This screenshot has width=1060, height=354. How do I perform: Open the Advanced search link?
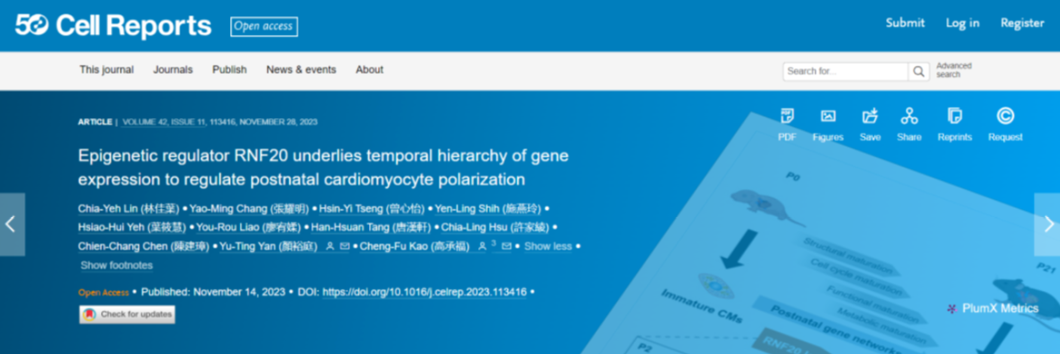pyautogui.click(x=954, y=70)
